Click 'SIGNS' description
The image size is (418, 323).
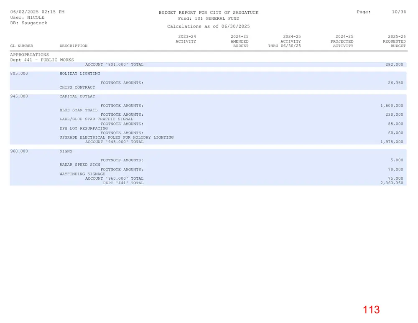point(66,151)
